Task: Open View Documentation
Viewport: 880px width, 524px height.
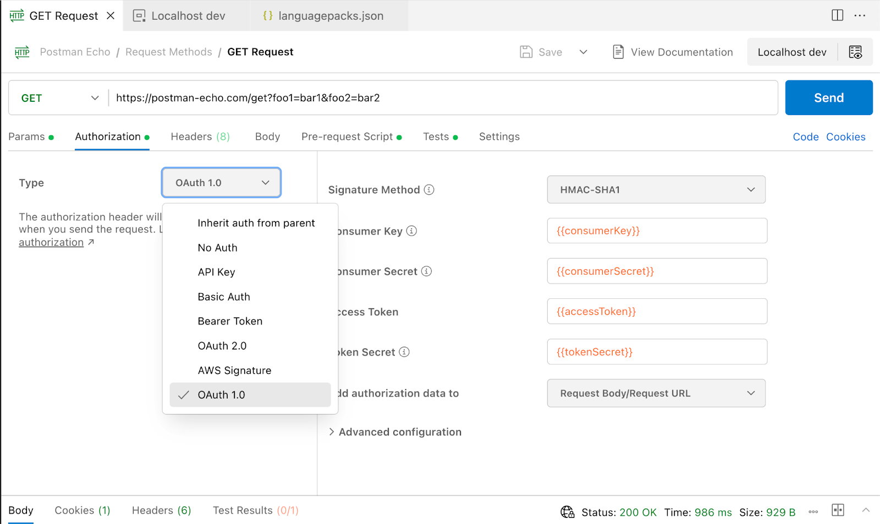Action: tap(673, 52)
